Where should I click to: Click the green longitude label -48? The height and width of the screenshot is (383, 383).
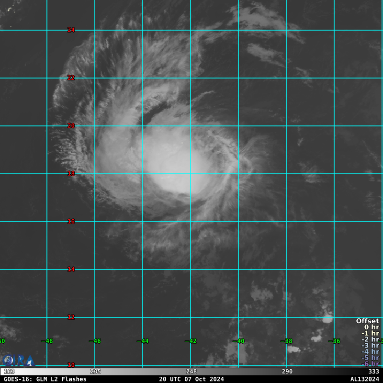(x=46, y=341)
